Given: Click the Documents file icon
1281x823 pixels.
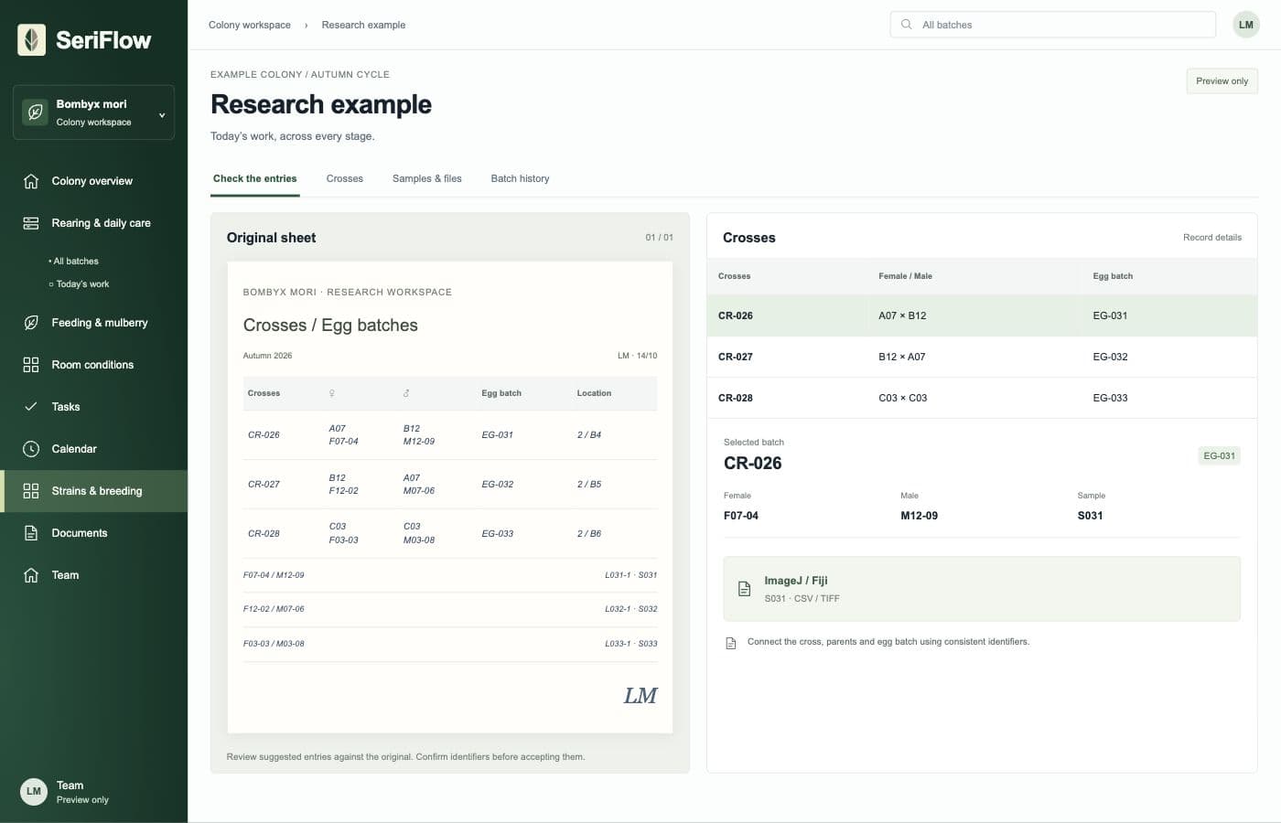Looking at the screenshot, I should 31,533.
